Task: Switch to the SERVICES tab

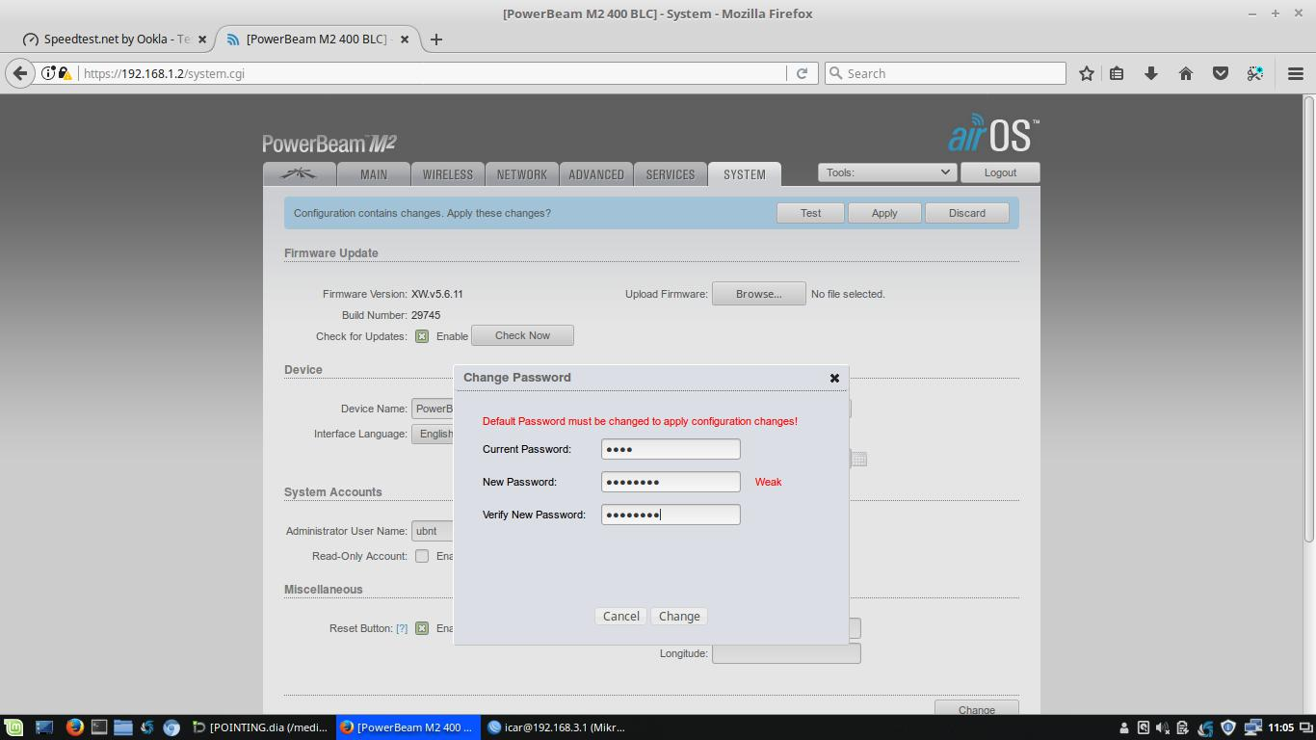Action: click(x=671, y=174)
